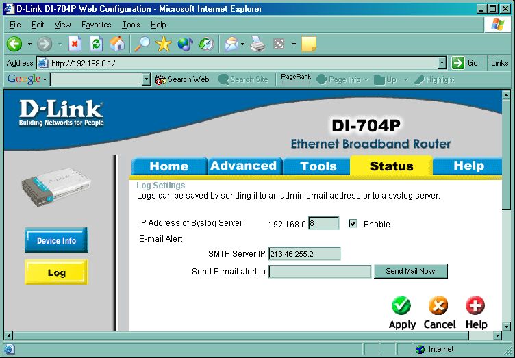This screenshot has width=515, height=358.
Task: Click the orange Cancel X icon
Action: (x=438, y=305)
